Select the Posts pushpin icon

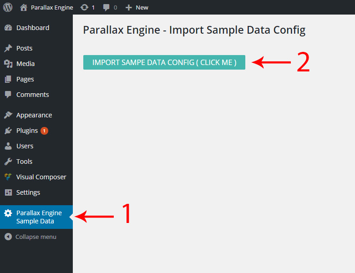(x=8, y=48)
